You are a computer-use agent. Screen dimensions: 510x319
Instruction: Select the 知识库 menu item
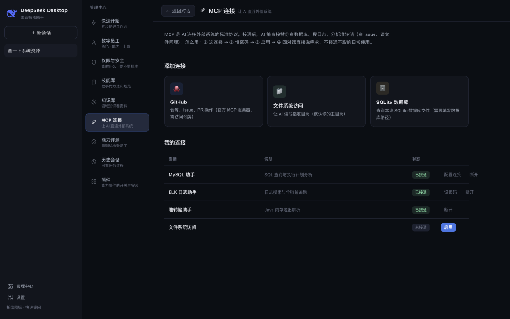point(118,103)
